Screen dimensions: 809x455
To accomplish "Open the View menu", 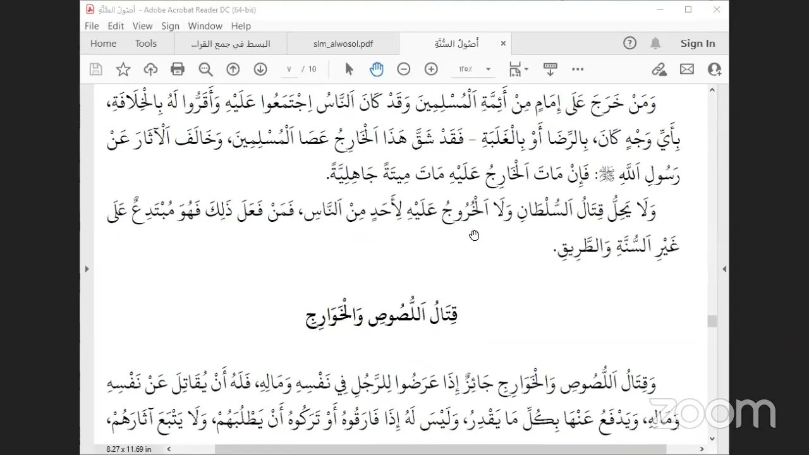I will pyautogui.click(x=142, y=26).
